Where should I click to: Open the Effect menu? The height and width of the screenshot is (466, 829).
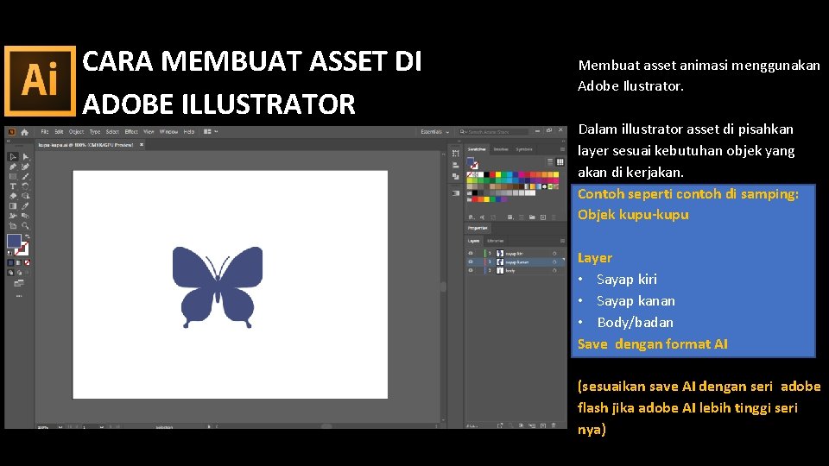pos(131,132)
